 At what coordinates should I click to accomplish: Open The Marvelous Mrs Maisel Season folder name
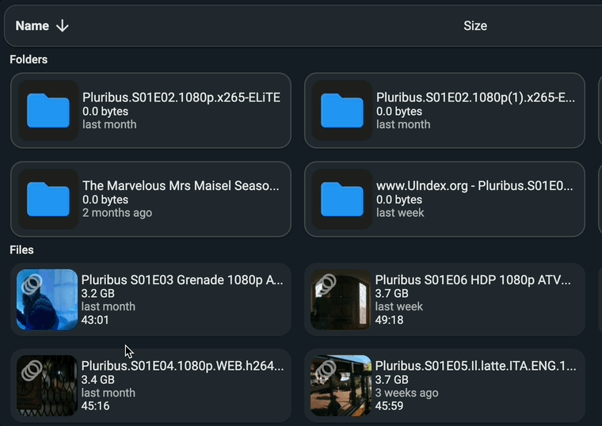coord(181,186)
